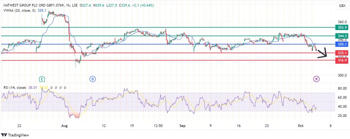The height and width of the screenshot is (139, 350).
Task: Click the +2.1 (+0.64%) change value
Action: (143, 5)
